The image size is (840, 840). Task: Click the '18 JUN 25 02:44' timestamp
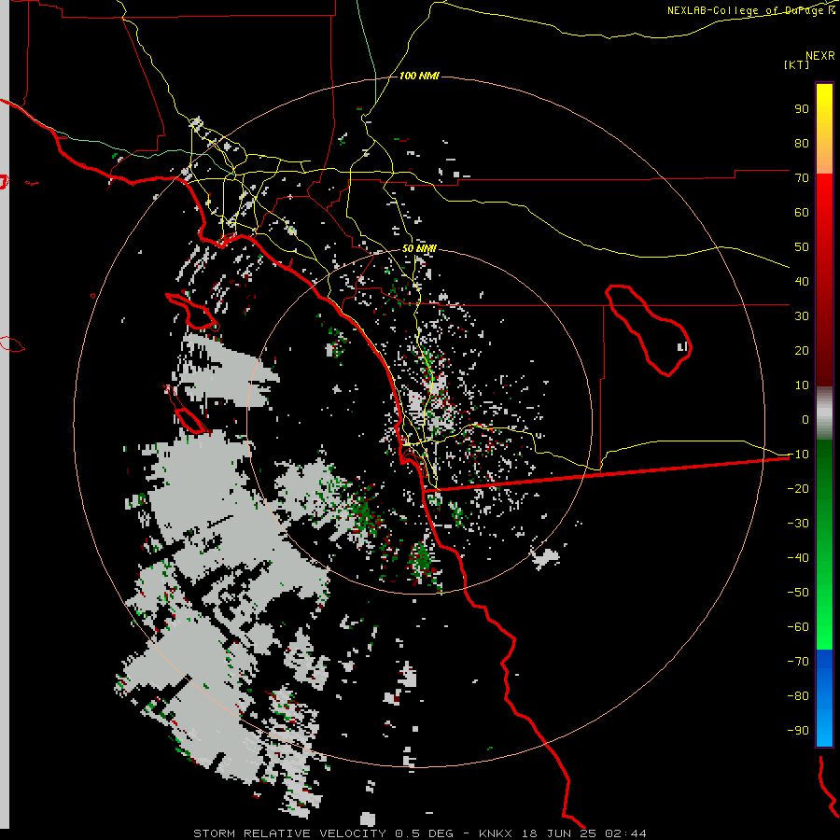583,833
